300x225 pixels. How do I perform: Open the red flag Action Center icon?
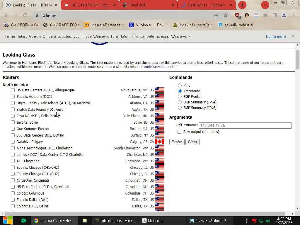[254, 221]
